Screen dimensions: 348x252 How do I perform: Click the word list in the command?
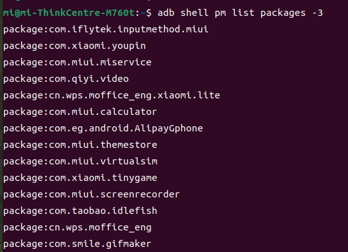tap(243, 13)
